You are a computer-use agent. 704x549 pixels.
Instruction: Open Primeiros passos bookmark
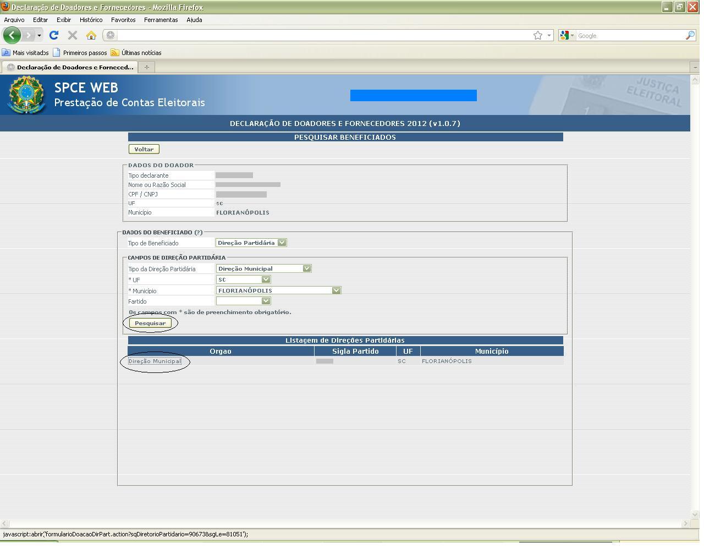click(80, 53)
